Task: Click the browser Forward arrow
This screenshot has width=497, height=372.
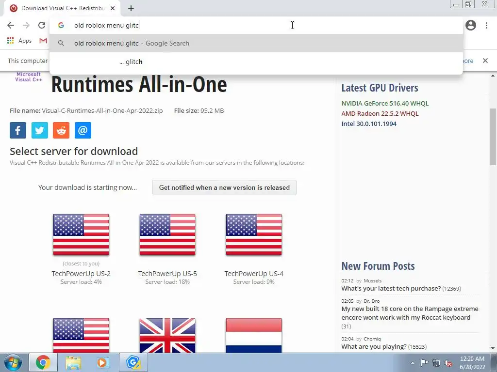Action: click(x=26, y=25)
